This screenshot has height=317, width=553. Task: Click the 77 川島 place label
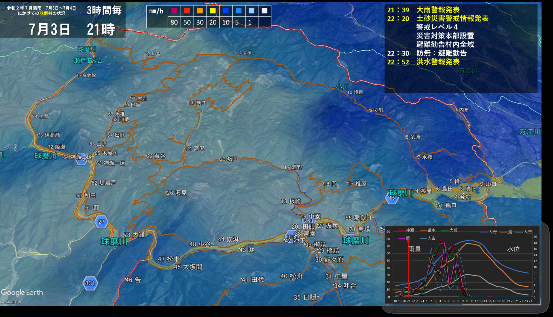[x=153, y=54]
